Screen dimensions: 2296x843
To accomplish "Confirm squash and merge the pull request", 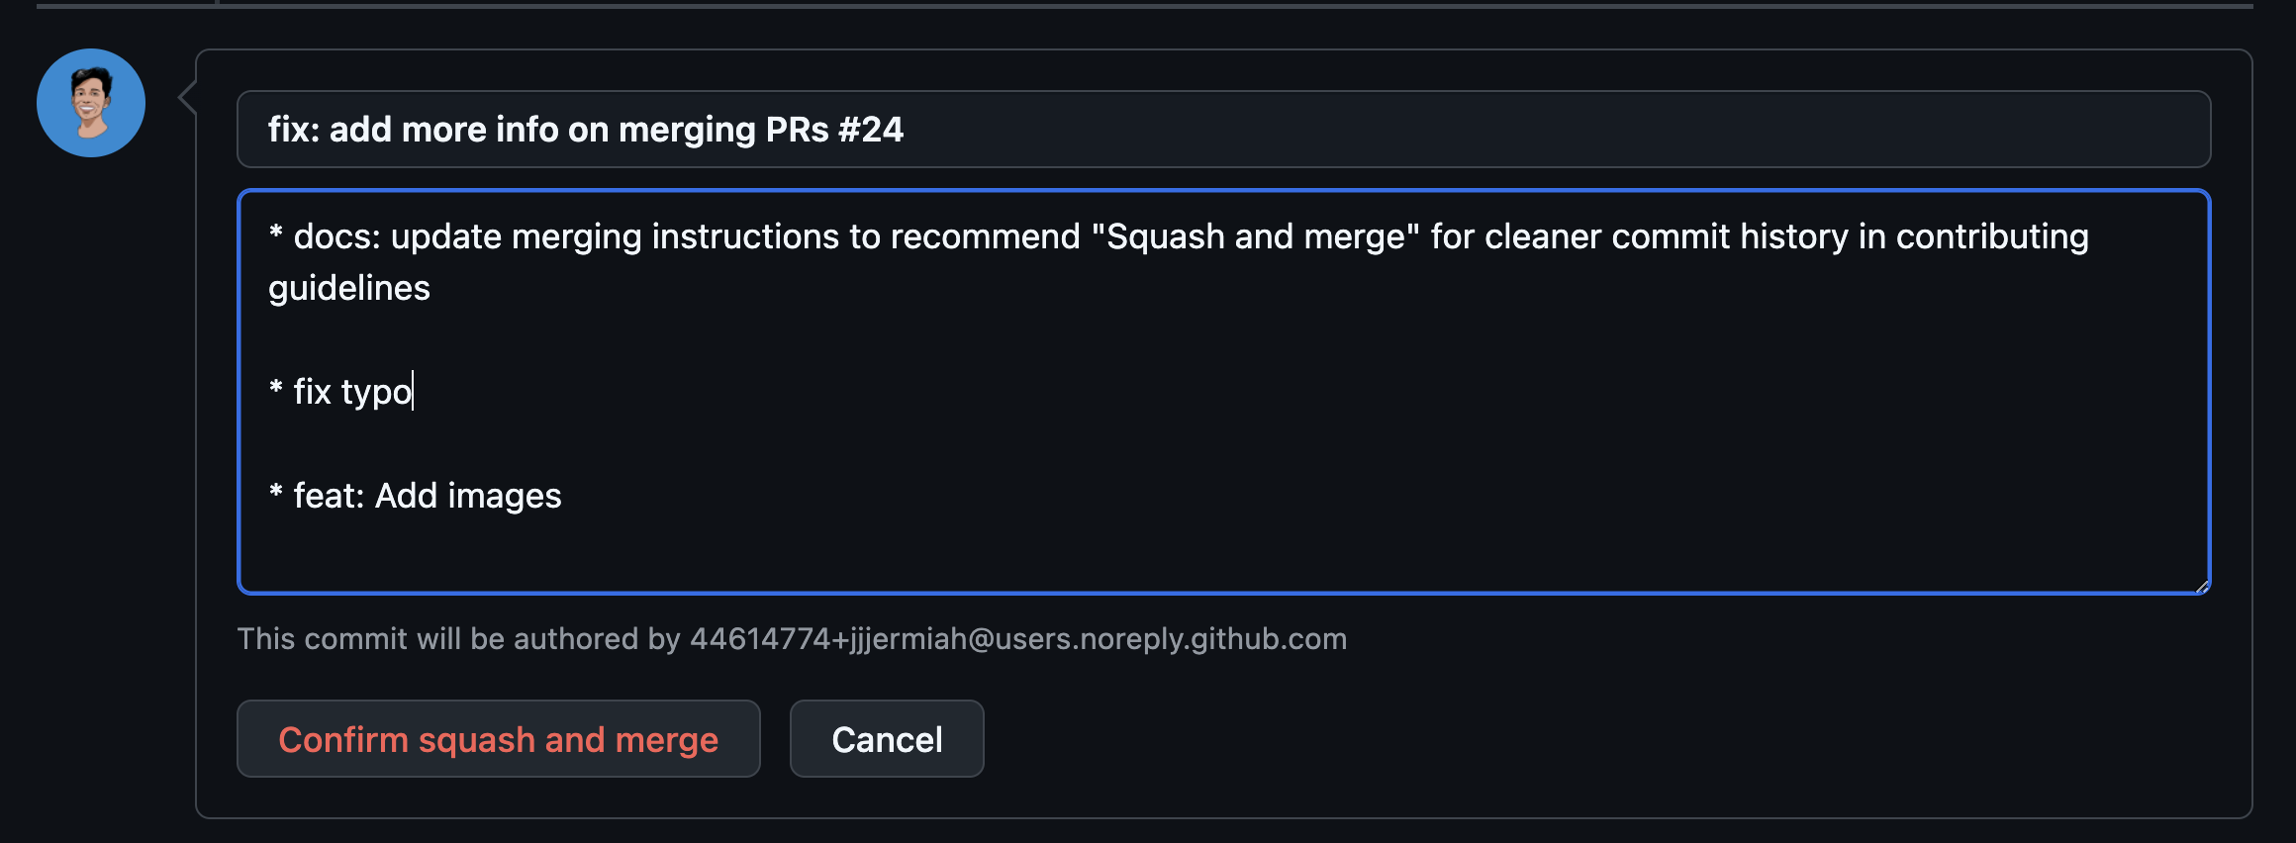I will point(498,738).
